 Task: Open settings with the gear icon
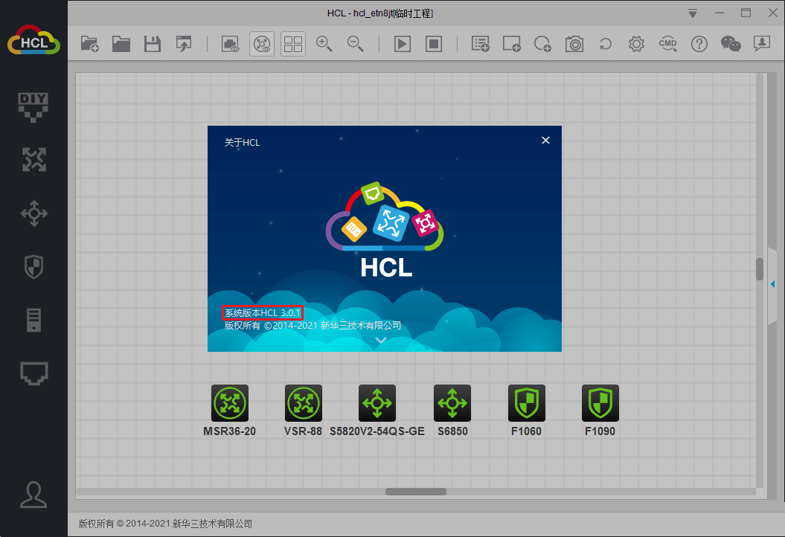[636, 44]
